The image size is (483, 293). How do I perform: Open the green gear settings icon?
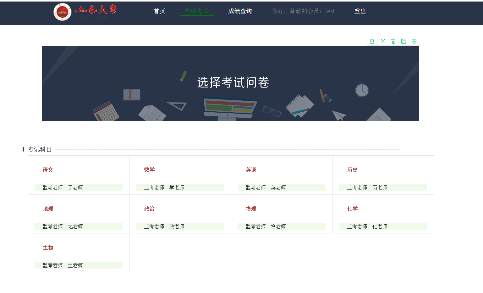(414, 41)
